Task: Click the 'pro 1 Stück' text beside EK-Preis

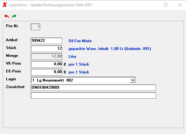Action: click(x=79, y=72)
